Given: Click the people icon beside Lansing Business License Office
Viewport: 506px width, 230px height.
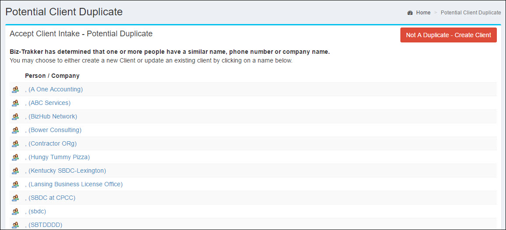Looking at the screenshot, I should point(15,184).
